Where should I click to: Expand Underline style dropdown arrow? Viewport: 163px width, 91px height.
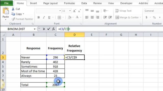(53, 17)
